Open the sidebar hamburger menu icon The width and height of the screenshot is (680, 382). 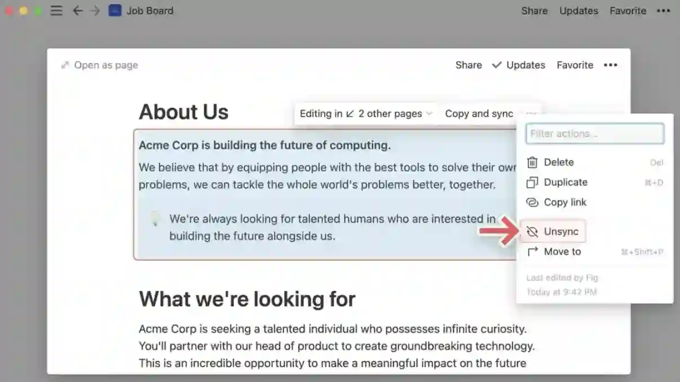[x=56, y=11]
